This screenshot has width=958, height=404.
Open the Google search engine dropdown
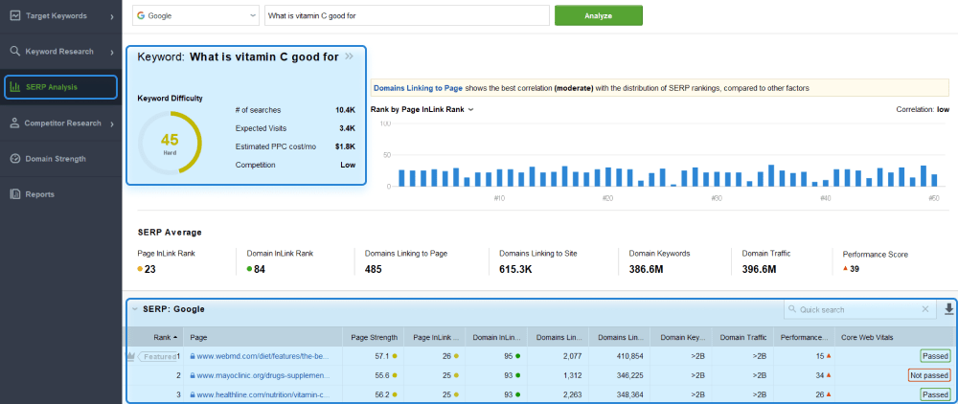click(195, 16)
